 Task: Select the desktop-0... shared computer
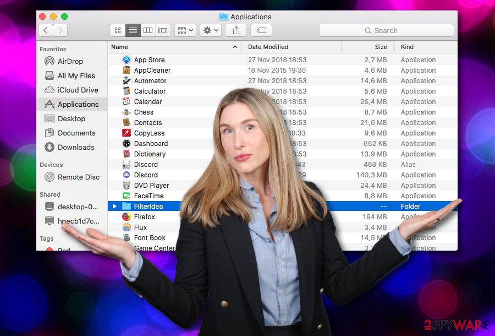click(72, 207)
